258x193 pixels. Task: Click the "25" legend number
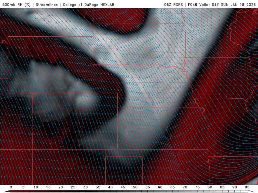click(73, 187)
